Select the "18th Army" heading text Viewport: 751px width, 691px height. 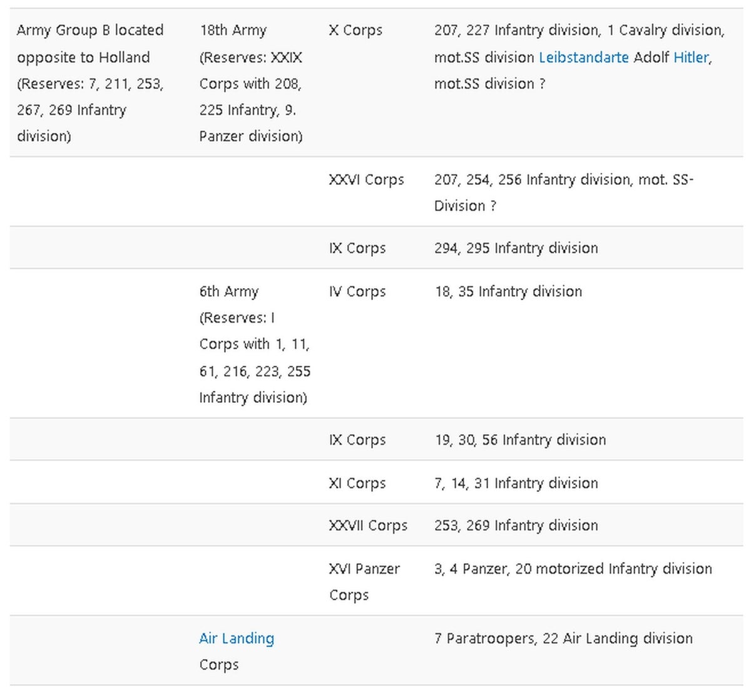coord(233,30)
